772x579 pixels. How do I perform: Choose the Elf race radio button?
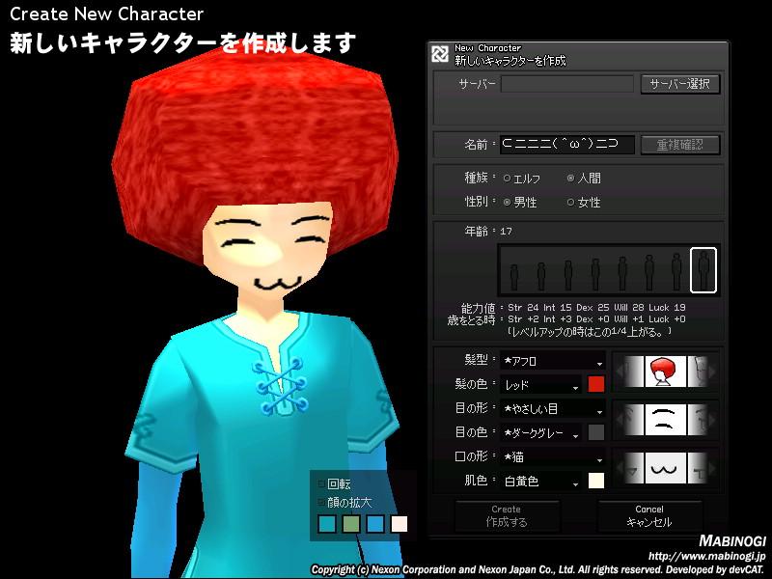point(507,179)
